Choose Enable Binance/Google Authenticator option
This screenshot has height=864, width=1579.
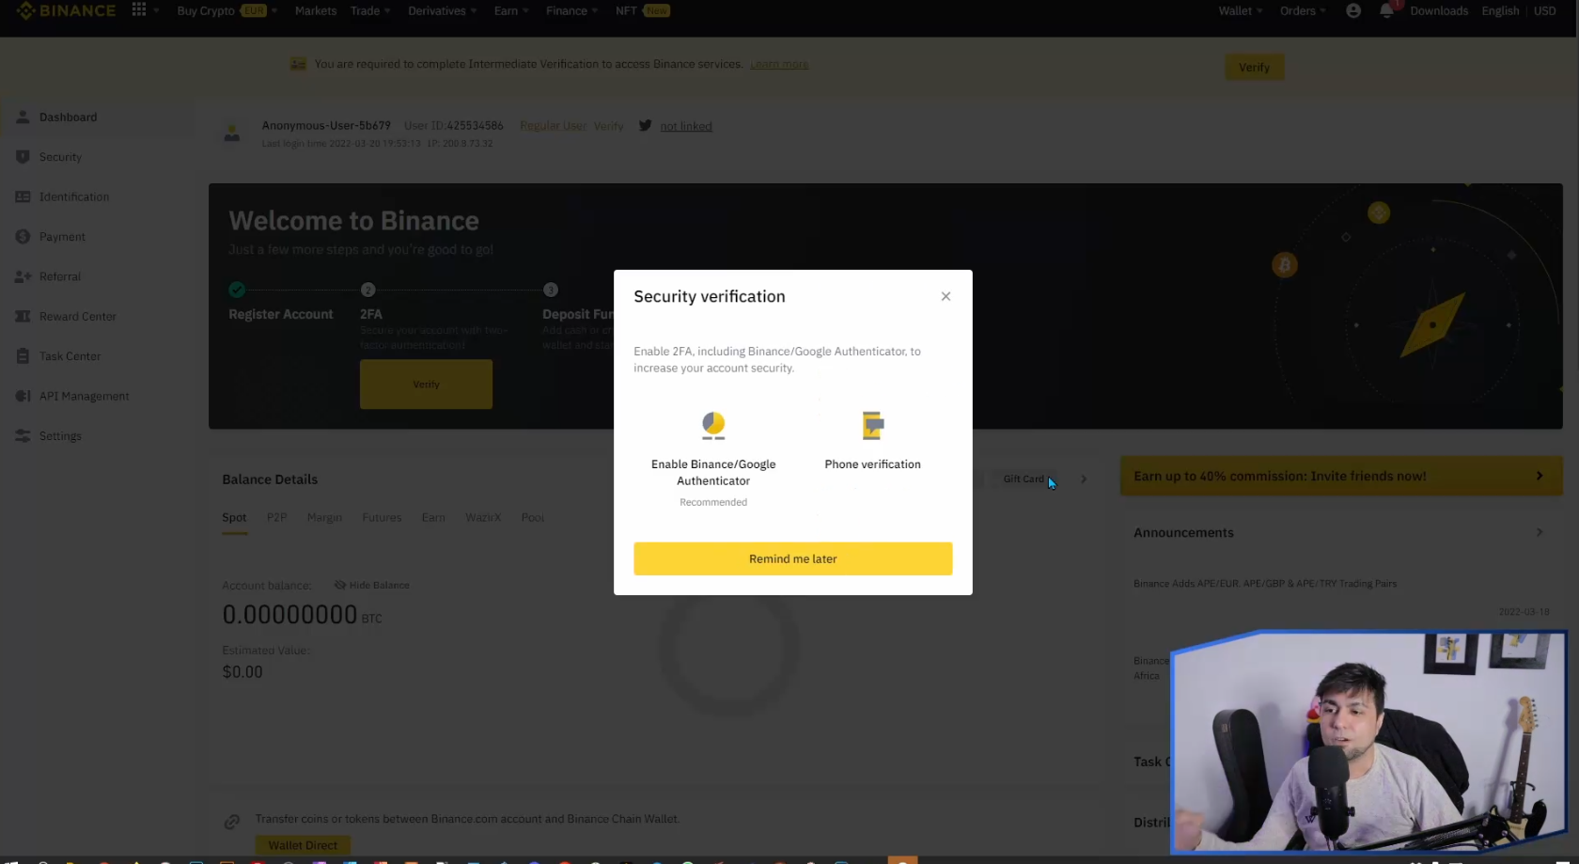(x=713, y=459)
